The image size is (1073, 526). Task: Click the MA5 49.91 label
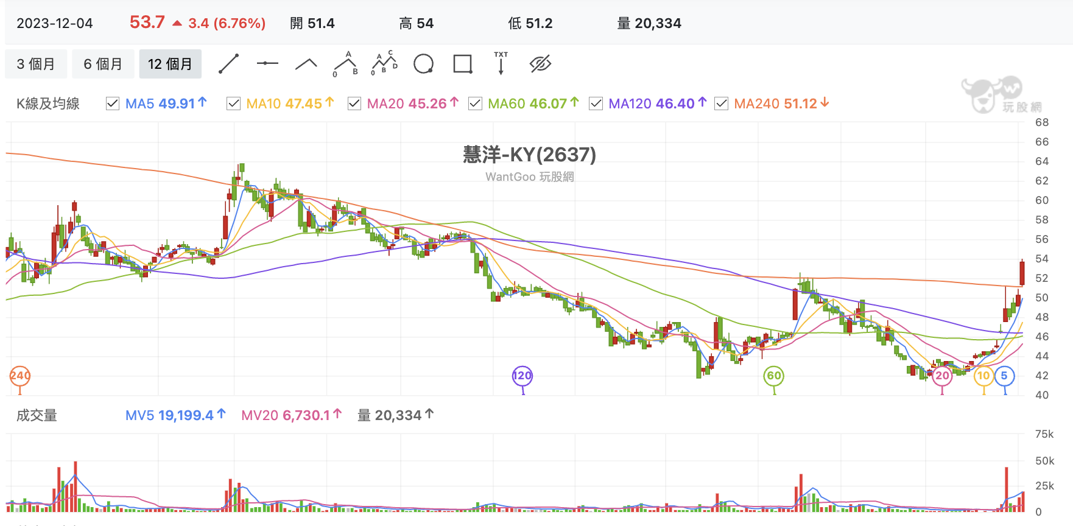(x=166, y=103)
